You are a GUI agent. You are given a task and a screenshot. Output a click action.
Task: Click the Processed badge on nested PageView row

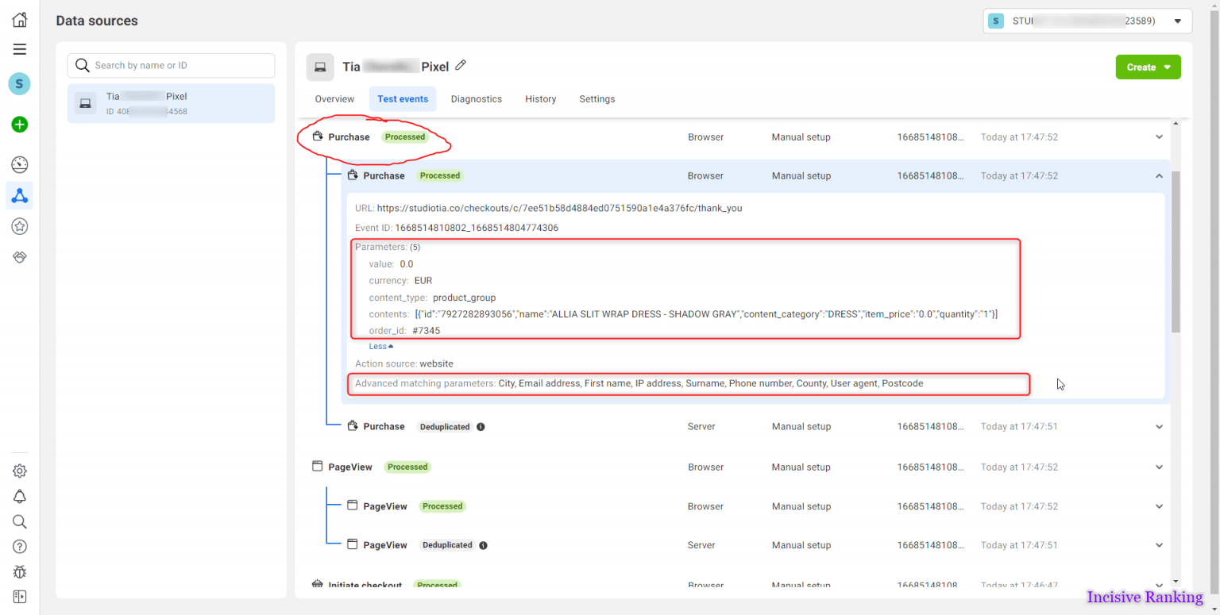[442, 506]
